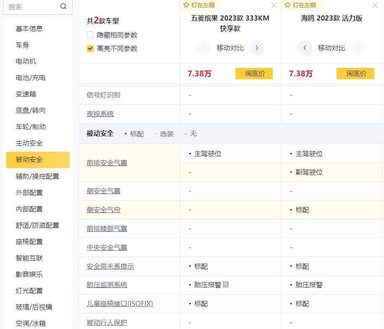Screen dimensions: 384x329
Task: Jump to 电动机 section
Action: (x=26, y=61)
